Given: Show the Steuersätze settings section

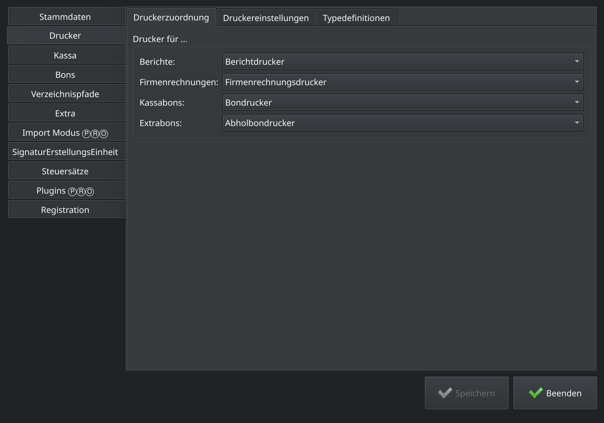Looking at the screenshot, I should 67,171.
